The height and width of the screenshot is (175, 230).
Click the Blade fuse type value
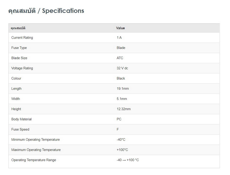(x=121, y=48)
